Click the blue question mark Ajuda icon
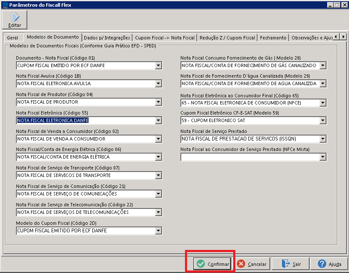Viewport: 349px width, 273px height. 322,264
